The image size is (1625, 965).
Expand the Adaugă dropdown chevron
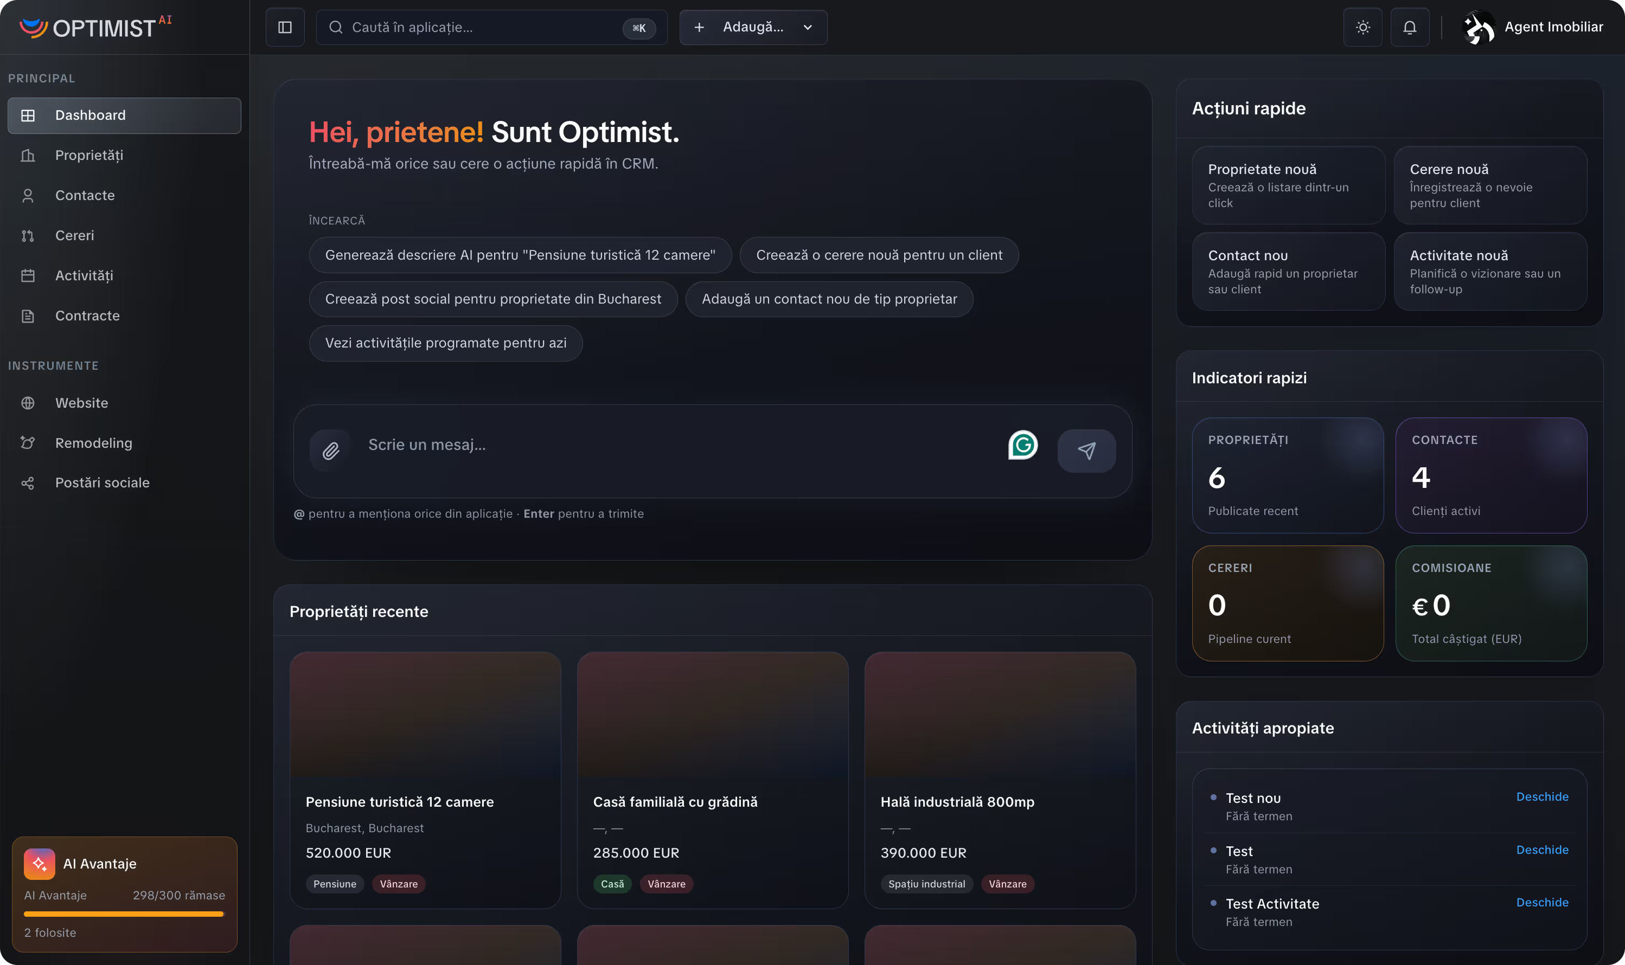tap(808, 27)
